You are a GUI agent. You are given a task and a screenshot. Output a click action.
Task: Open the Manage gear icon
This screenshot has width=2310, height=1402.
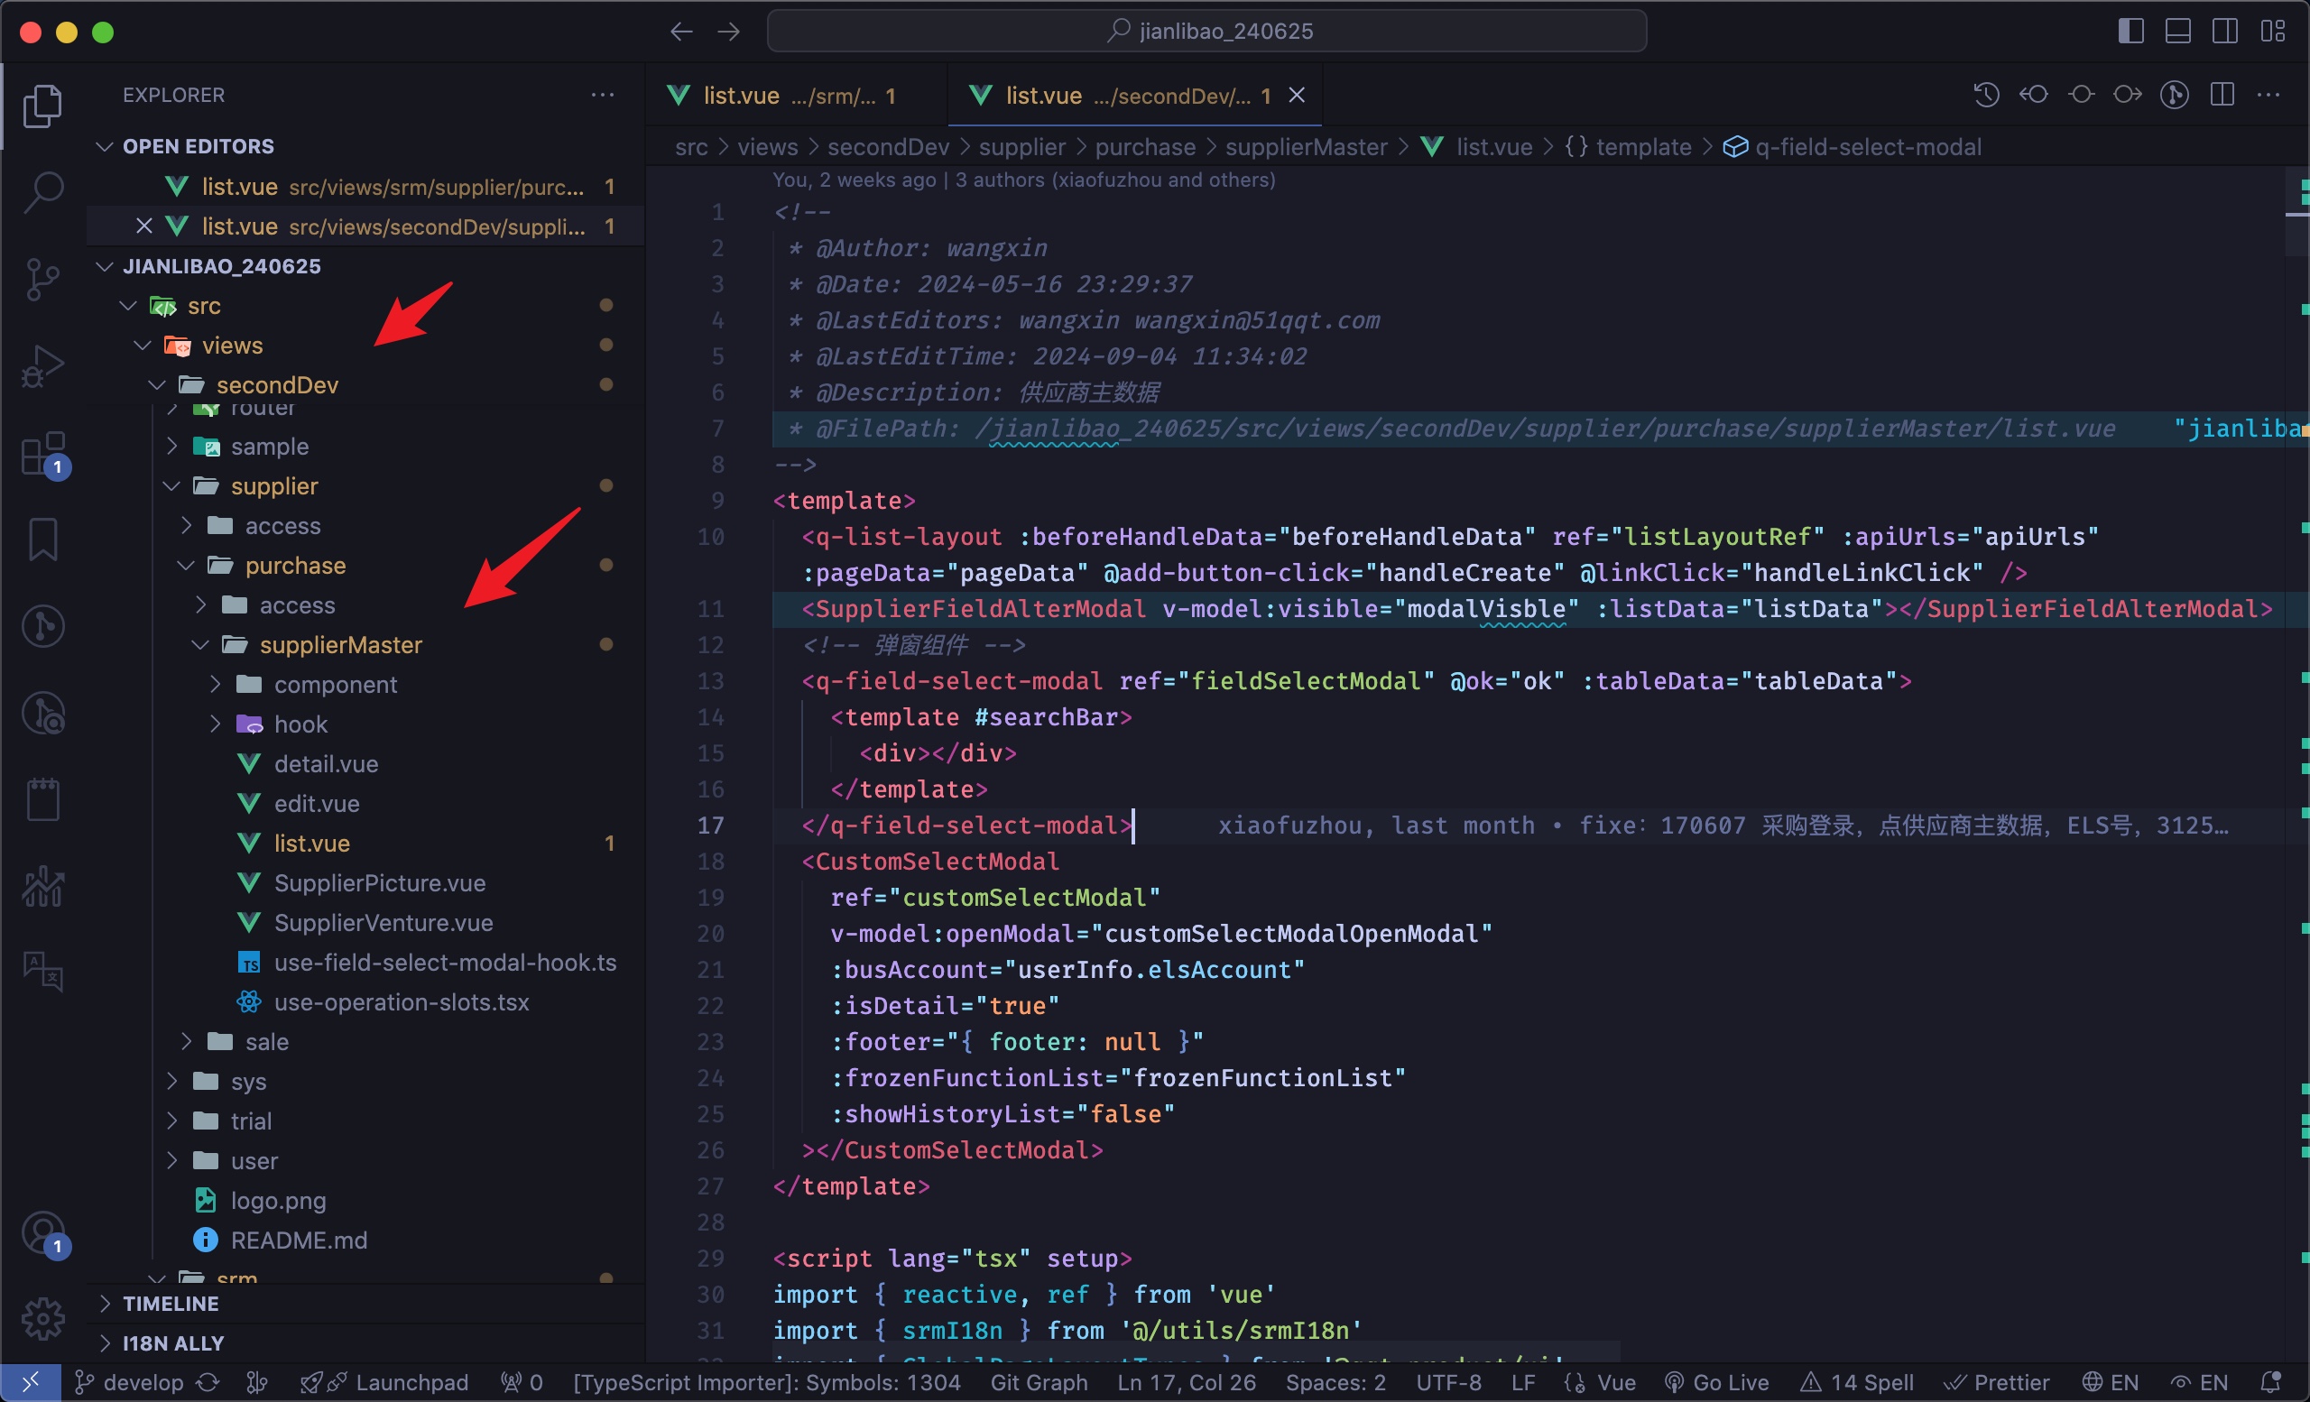point(42,1319)
